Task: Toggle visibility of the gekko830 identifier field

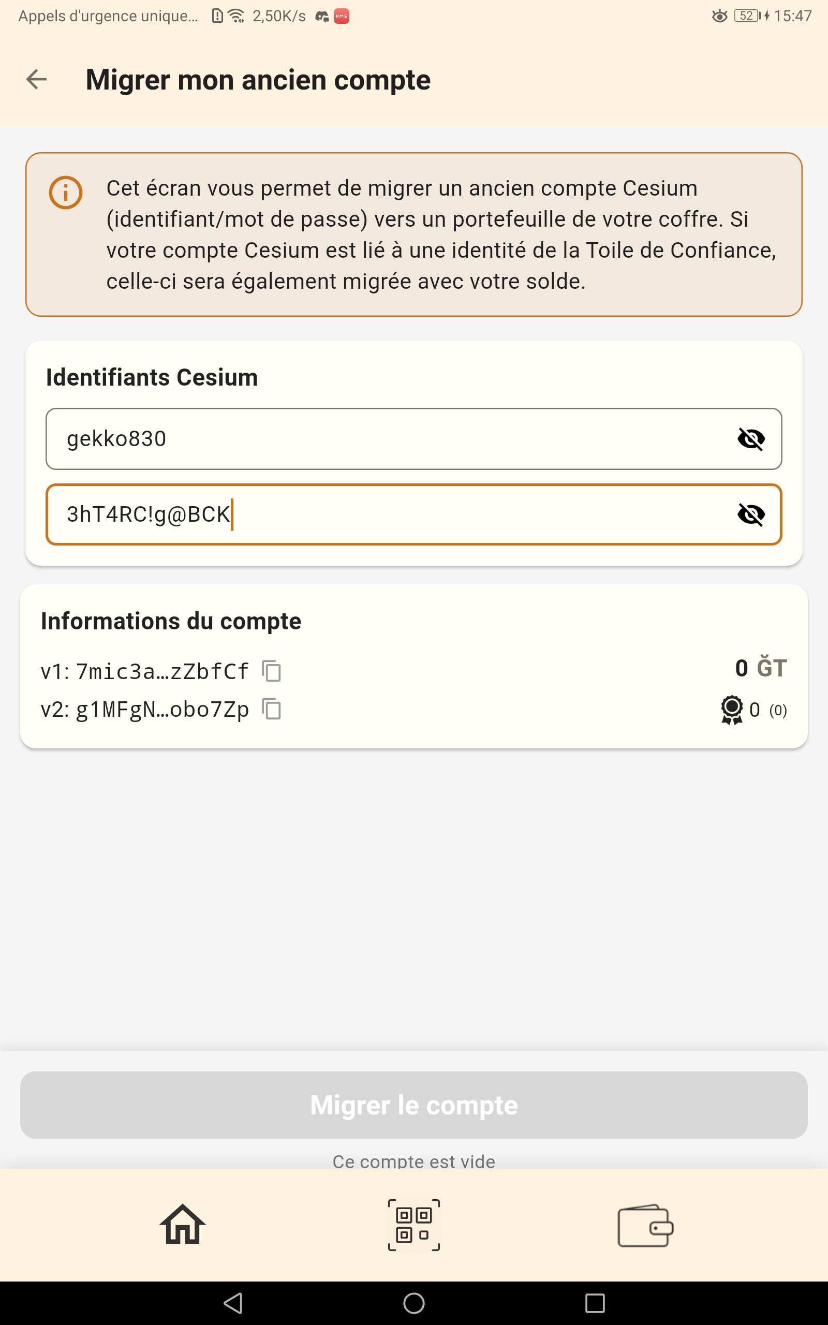Action: coord(751,439)
